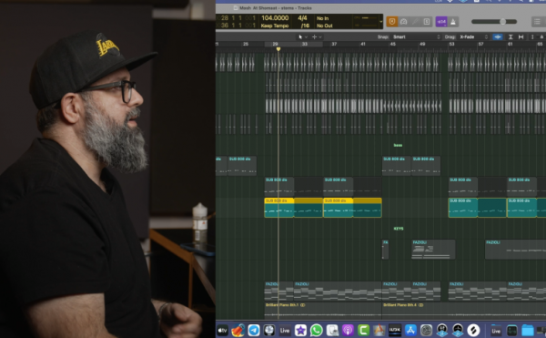Click the 104.0000 tempo display
Viewport: 546px width, 338px height.
point(275,18)
